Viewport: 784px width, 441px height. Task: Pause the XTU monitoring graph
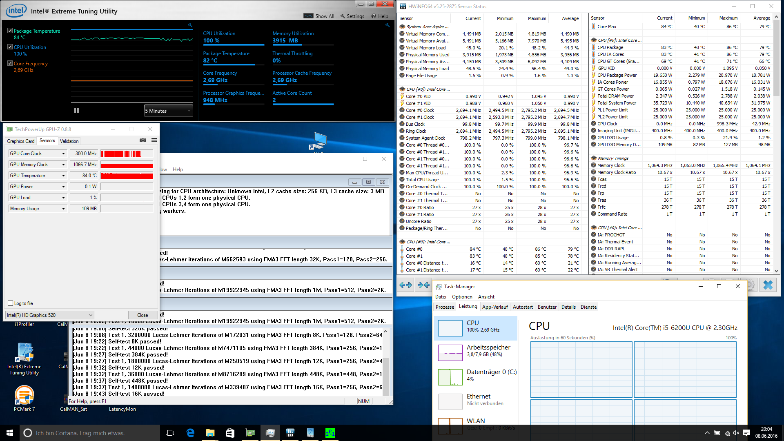pyautogui.click(x=76, y=111)
